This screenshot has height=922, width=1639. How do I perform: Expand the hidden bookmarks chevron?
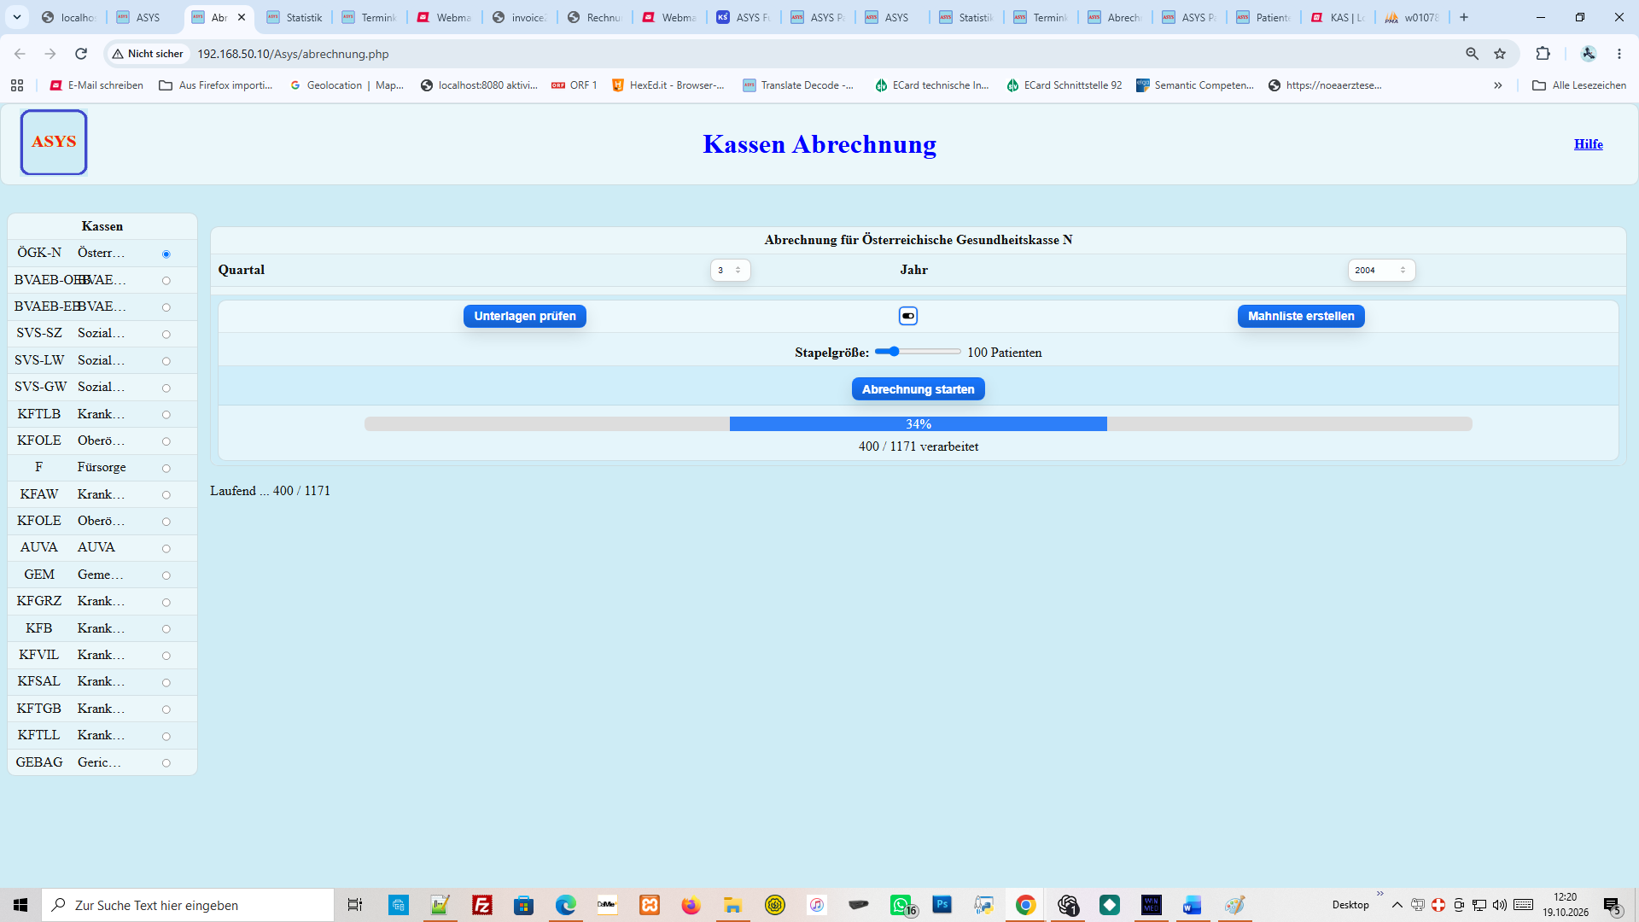click(x=1497, y=85)
